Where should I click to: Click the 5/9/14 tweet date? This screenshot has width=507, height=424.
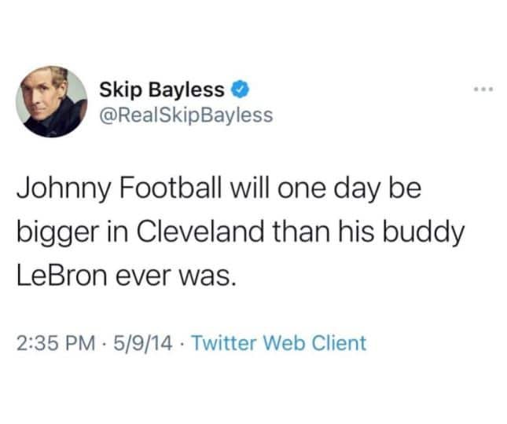click(142, 343)
